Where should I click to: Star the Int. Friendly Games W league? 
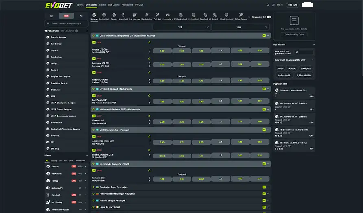tap(93, 164)
